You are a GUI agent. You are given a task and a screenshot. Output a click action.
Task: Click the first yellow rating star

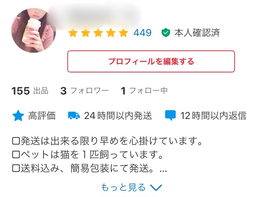click(x=73, y=33)
